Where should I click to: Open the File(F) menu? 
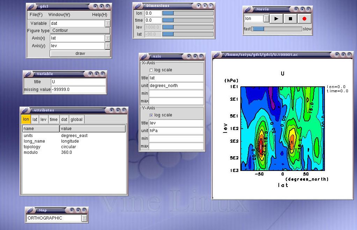(36, 15)
